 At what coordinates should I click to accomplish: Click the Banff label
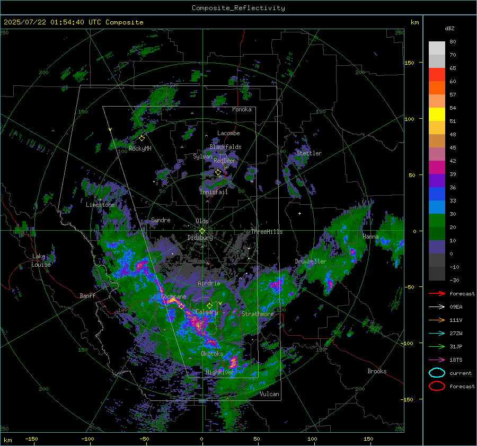[87, 295]
